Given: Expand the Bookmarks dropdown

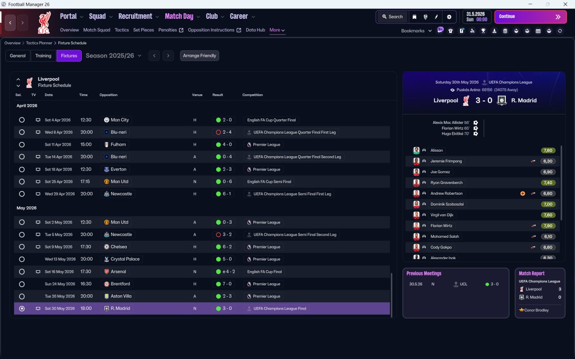Looking at the screenshot, I should tap(416, 31).
